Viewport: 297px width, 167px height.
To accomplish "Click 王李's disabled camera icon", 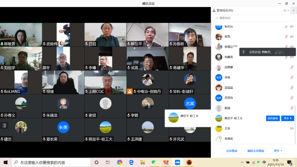I will 292,129.
